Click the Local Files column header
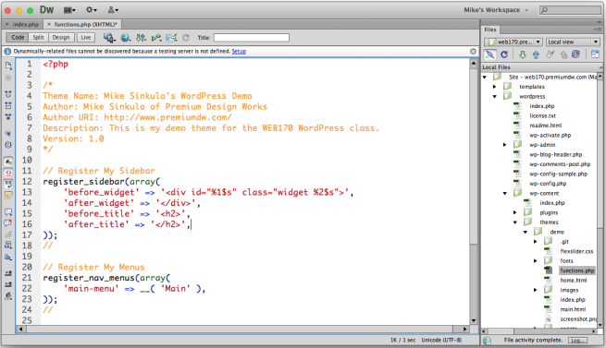Viewport: 606px width, 348px height. 539,67
